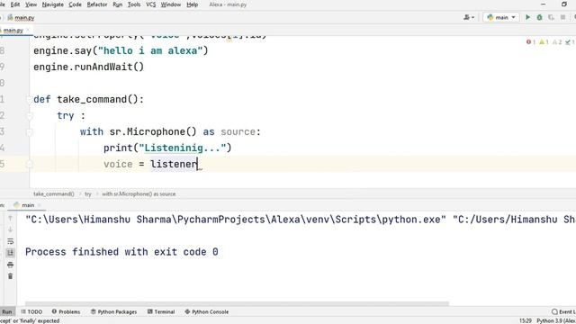Open the VCS menu
The width and height of the screenshot is (576, 324).
coord(150,4)
